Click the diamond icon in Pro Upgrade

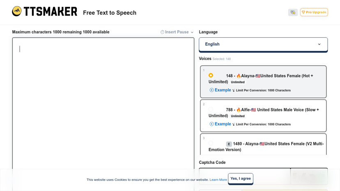click(303, 12)
